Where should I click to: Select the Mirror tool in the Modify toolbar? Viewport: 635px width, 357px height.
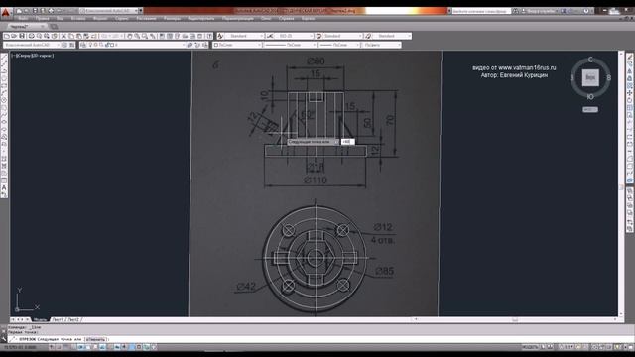pyautogui.click(x=630, y=71)
